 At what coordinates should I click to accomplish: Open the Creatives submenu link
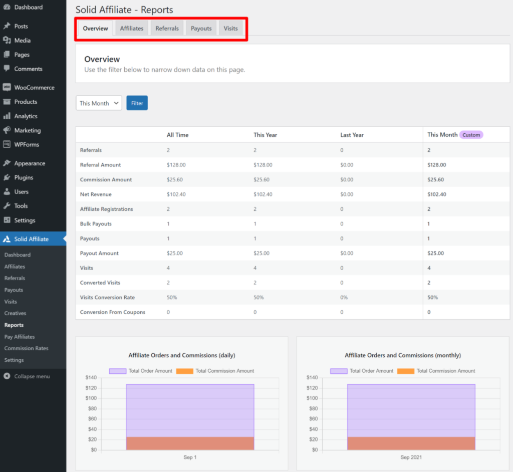click(15, 313)
